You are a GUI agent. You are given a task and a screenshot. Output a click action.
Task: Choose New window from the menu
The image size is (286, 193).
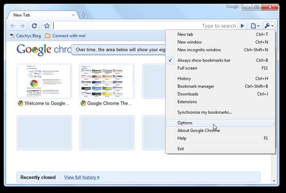[220, 42]
